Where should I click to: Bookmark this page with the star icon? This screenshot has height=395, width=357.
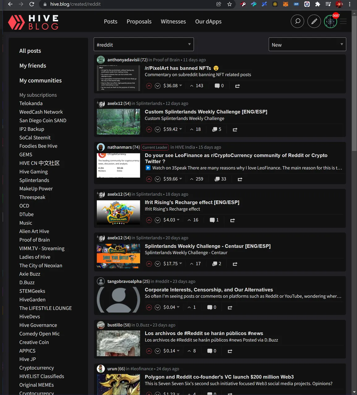(x=229, y=4)
